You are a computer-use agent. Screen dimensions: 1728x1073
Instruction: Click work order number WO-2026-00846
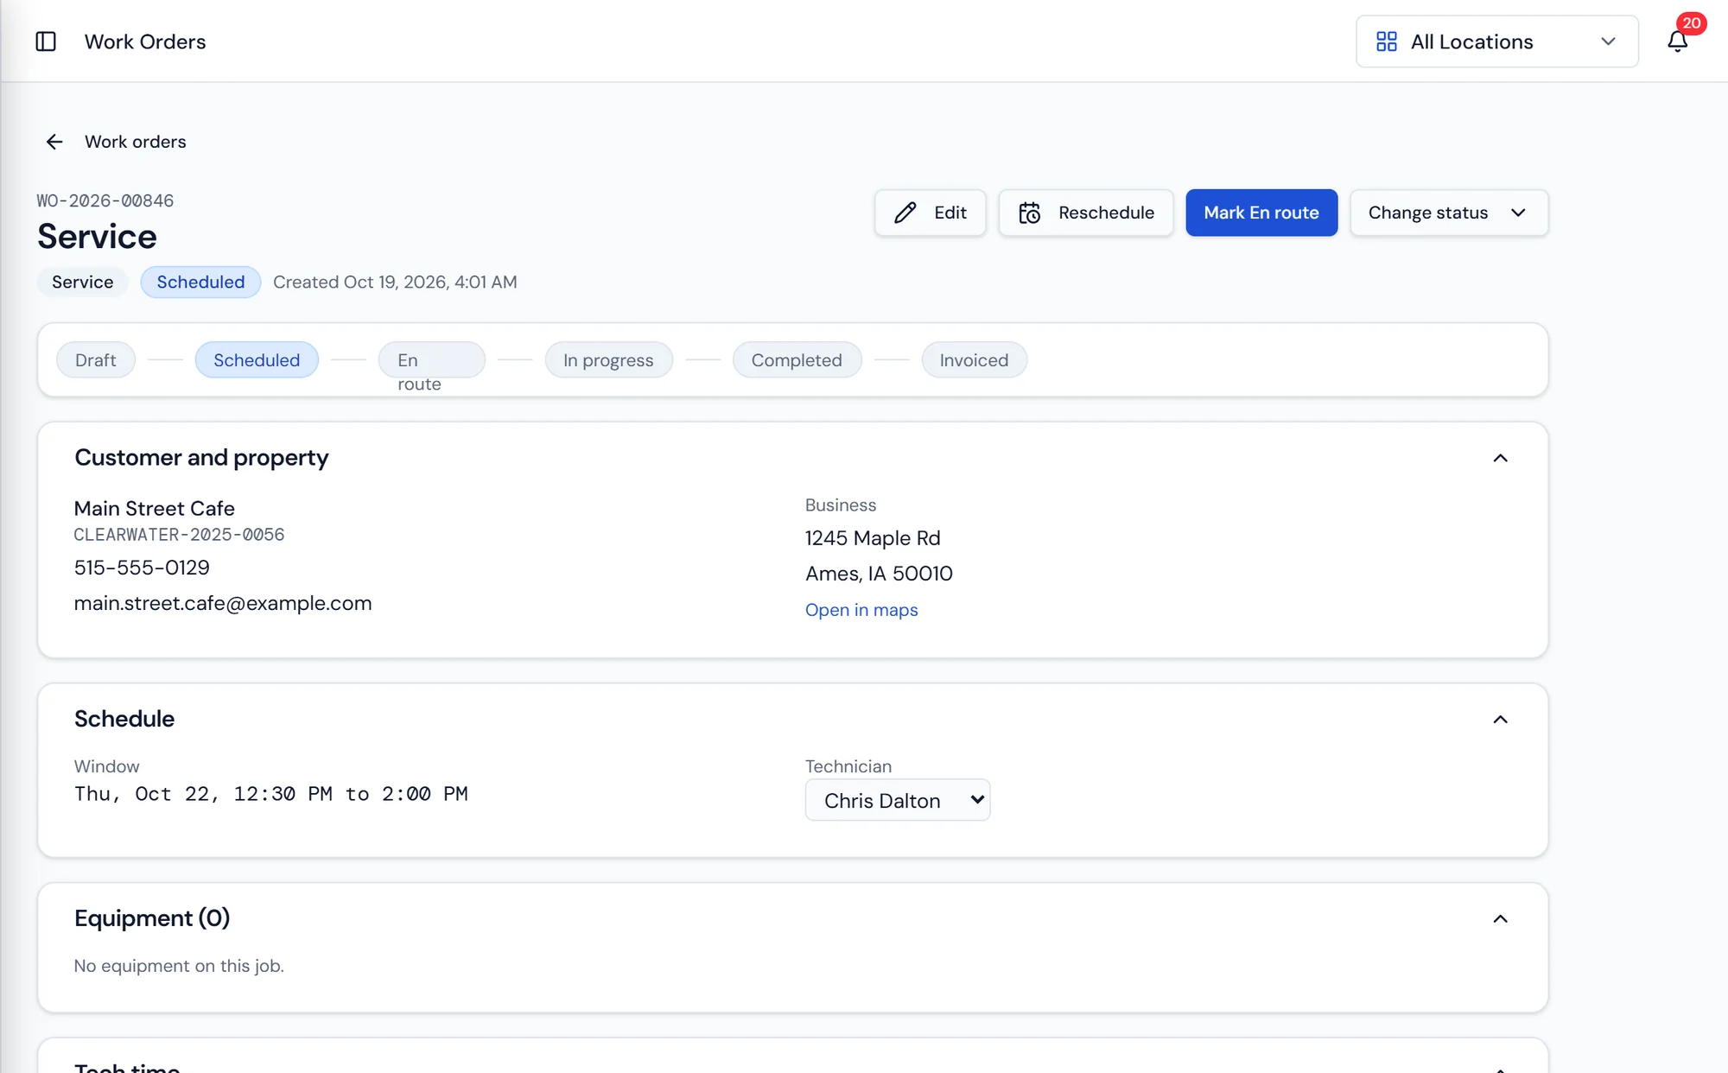point(105,200)
